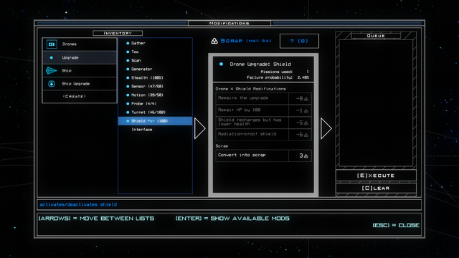This screenshot has height=258, width=459.
Task: Select the Upgrade inventory category
Action: (80, 57)
